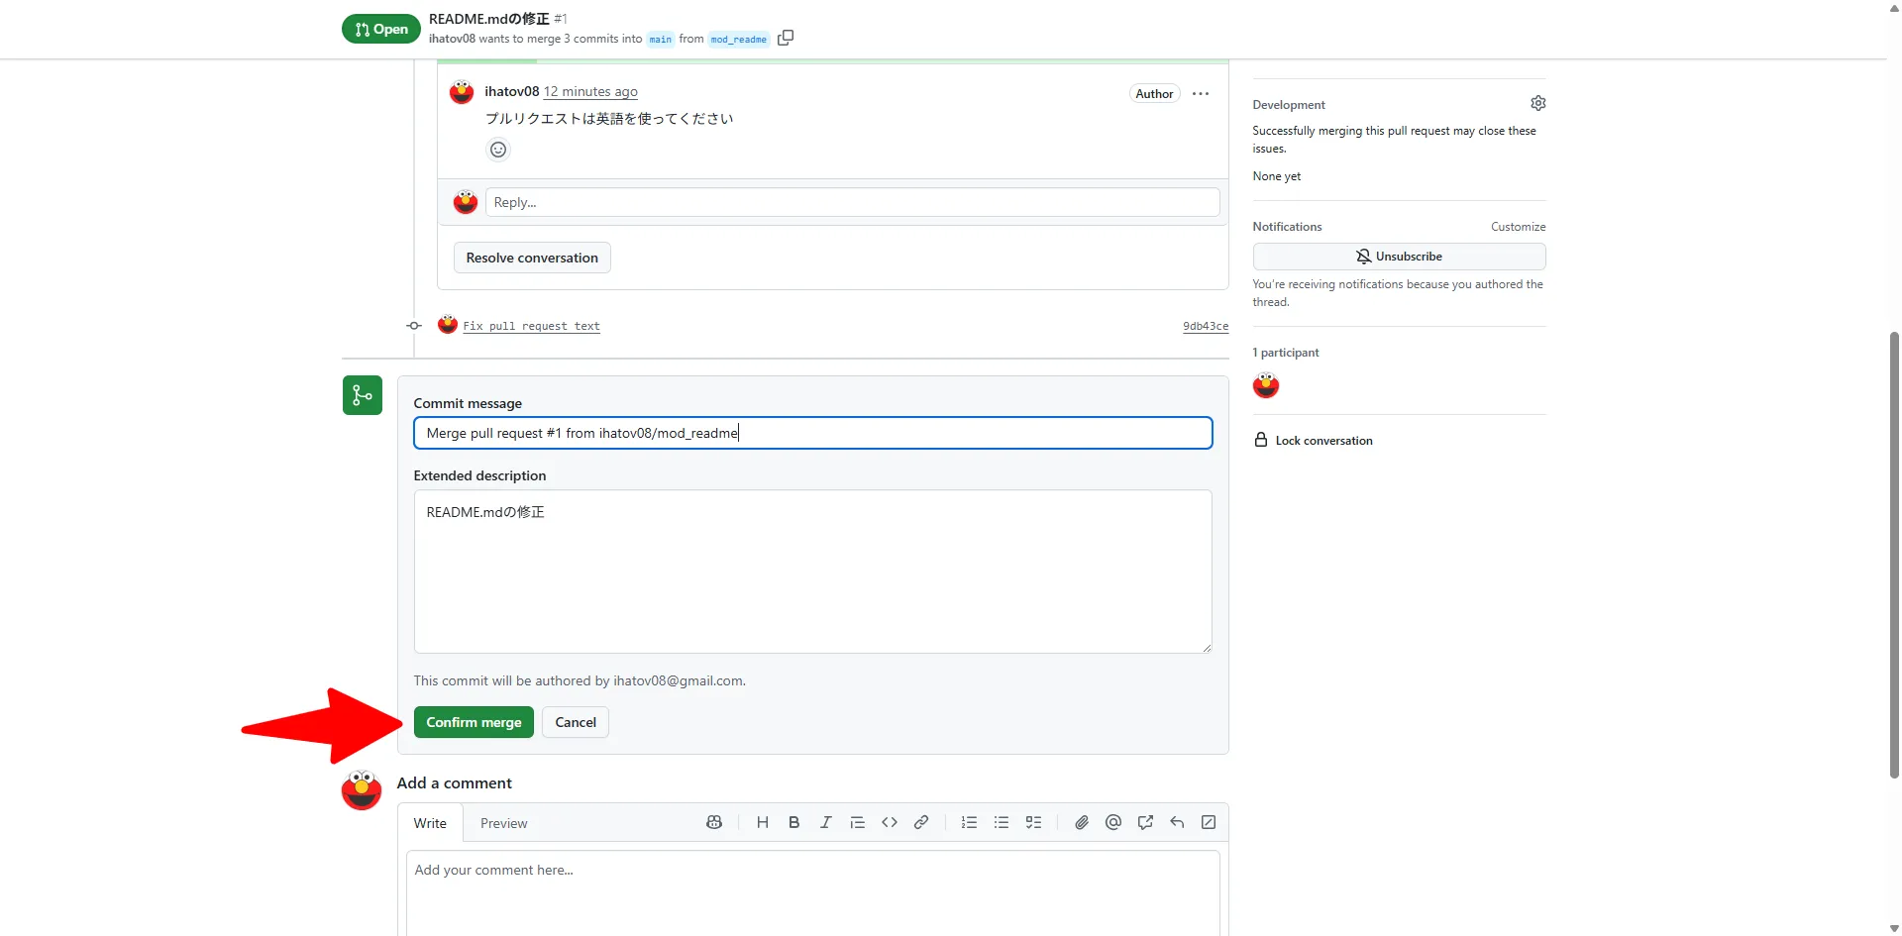Reference an issue or pull request icon
Image resolution: width=1902 pixels, height=936 pixels.
[1145, 822]
